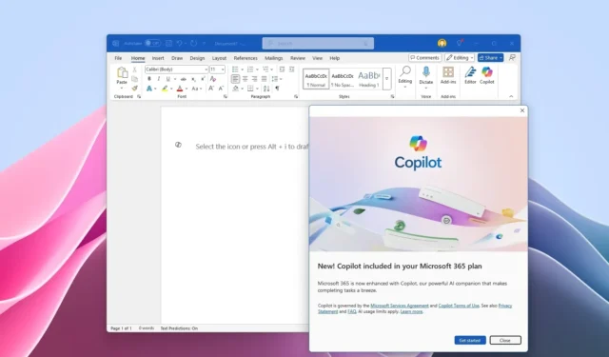Screen dimensions: 609x357
Task: Decrease font size with the shrink A icon
Action: (x=221, y=89)
